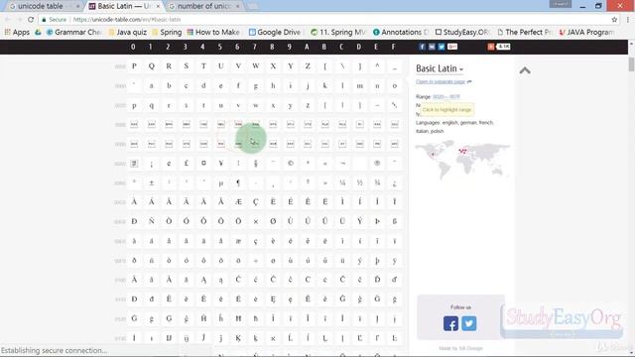The image size is (635, 357).
Task: Open the Google Drive bookmark
Action: coord(275,32)
